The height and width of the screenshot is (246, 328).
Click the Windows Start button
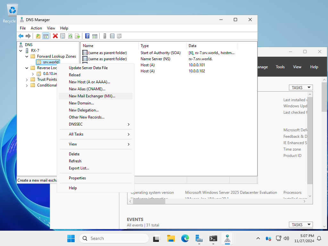coord(71,238)
